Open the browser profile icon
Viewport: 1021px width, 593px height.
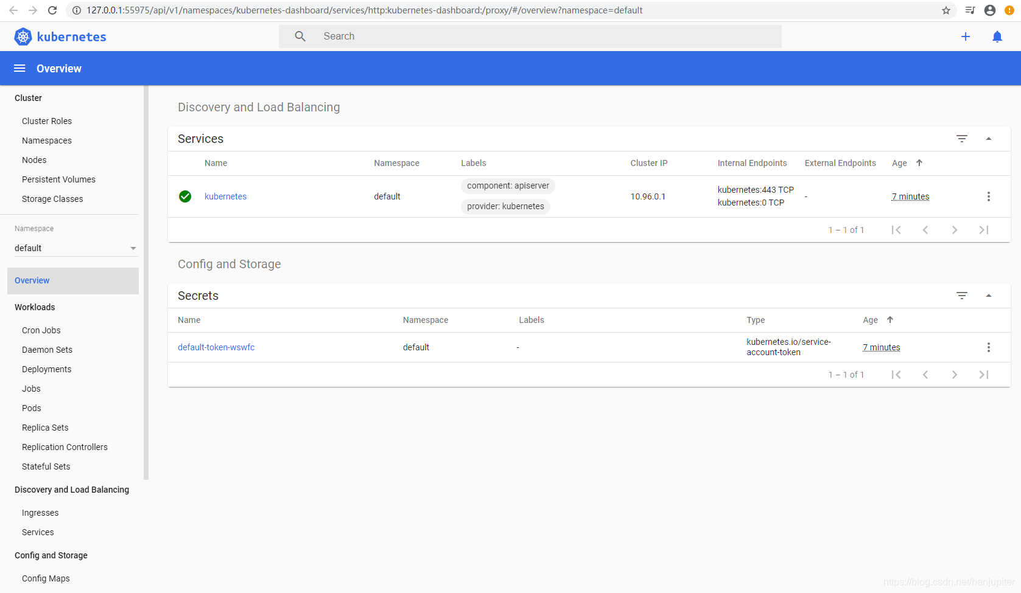point(990,10)
